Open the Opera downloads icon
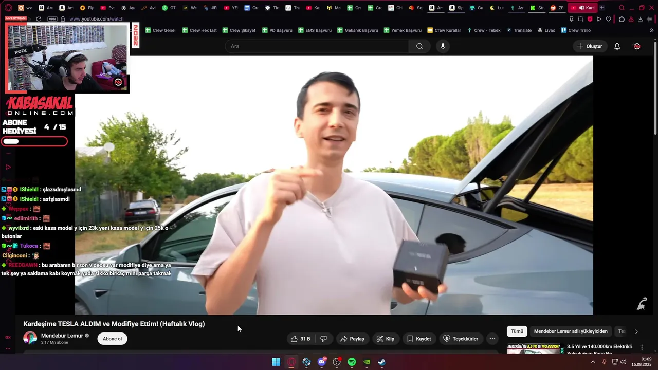658x370 pixels. [x=640, y=19]
